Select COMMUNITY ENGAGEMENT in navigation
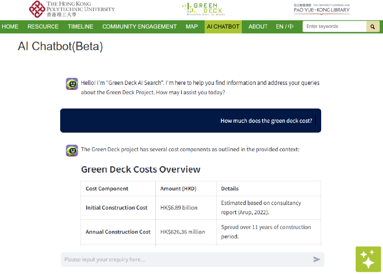Image resolution: width=383 pixels, height=274 pixels. click(x=140, y=26)
